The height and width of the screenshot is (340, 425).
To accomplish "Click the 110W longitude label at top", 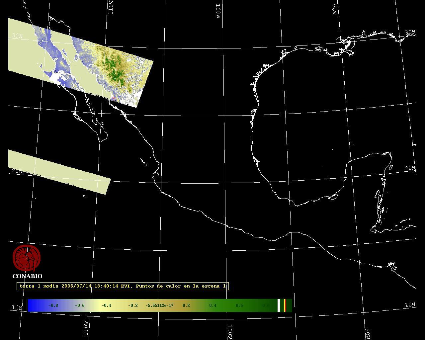I will coord(111,7).
